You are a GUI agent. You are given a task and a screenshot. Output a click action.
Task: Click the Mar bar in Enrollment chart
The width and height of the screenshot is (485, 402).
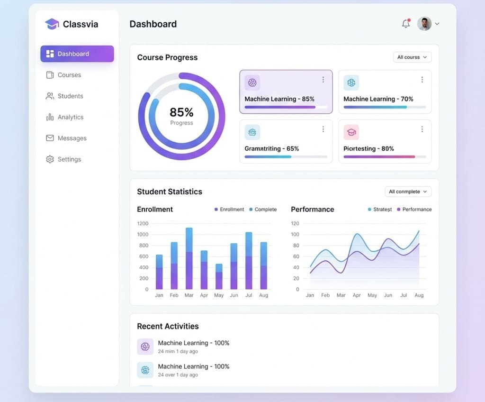(189, 258)
